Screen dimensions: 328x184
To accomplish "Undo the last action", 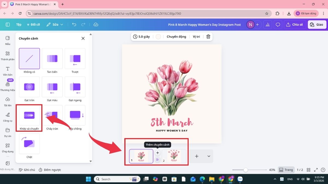I will click(x=74, y=25).
